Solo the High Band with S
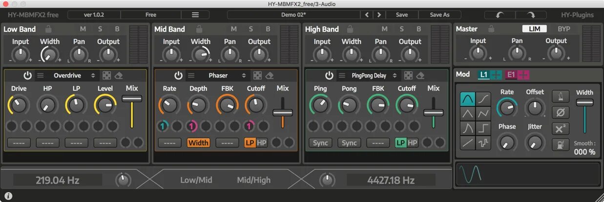This screenshot has height=202, width=604. tap(402, 29)
